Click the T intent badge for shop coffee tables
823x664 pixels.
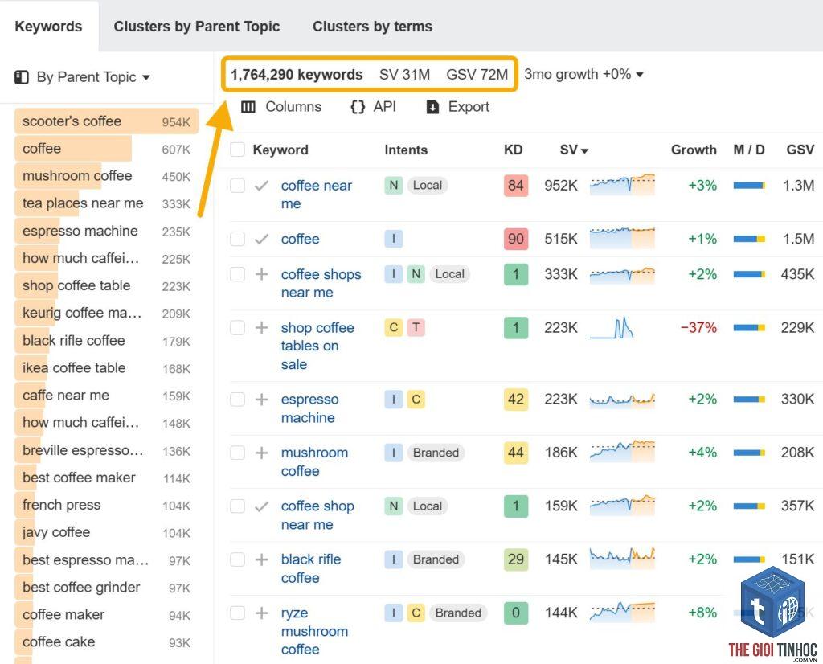416,327
